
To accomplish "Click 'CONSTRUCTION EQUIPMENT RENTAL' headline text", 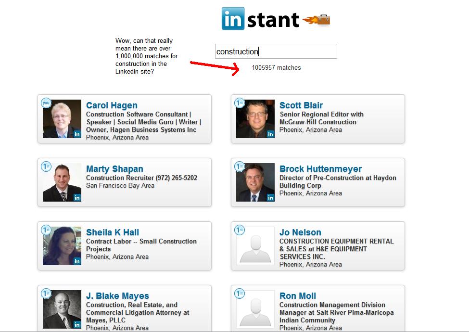I will click(x=337, y=241).
